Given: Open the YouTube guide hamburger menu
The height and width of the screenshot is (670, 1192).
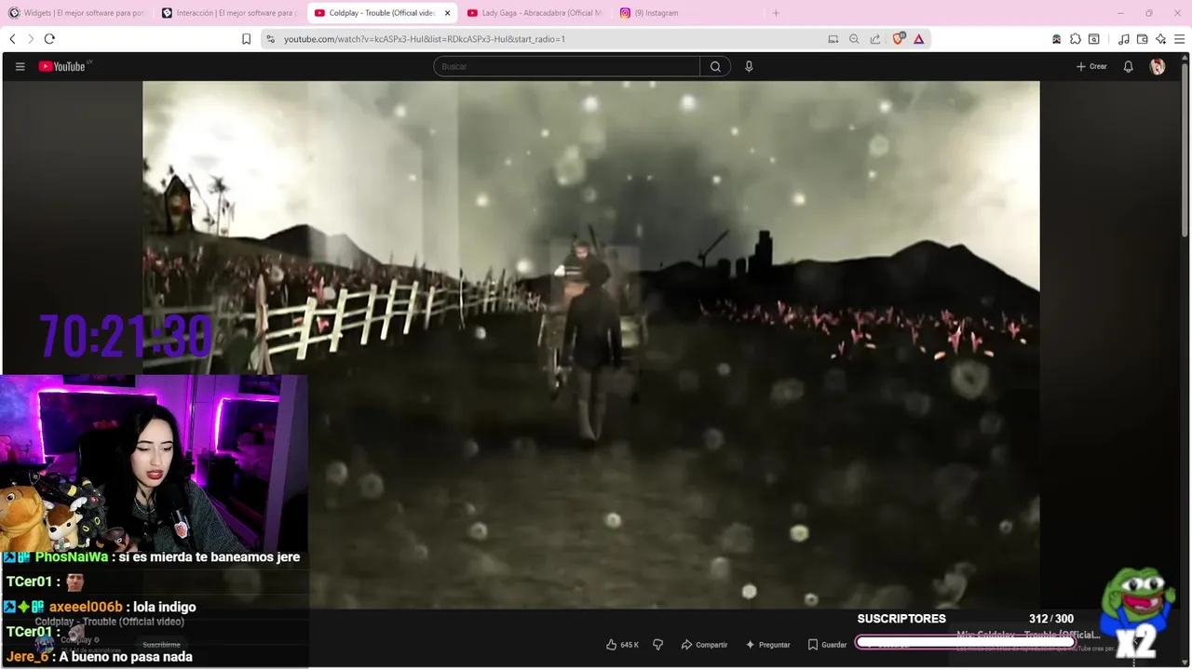Looking at the screenshot, I should [20, 67].
